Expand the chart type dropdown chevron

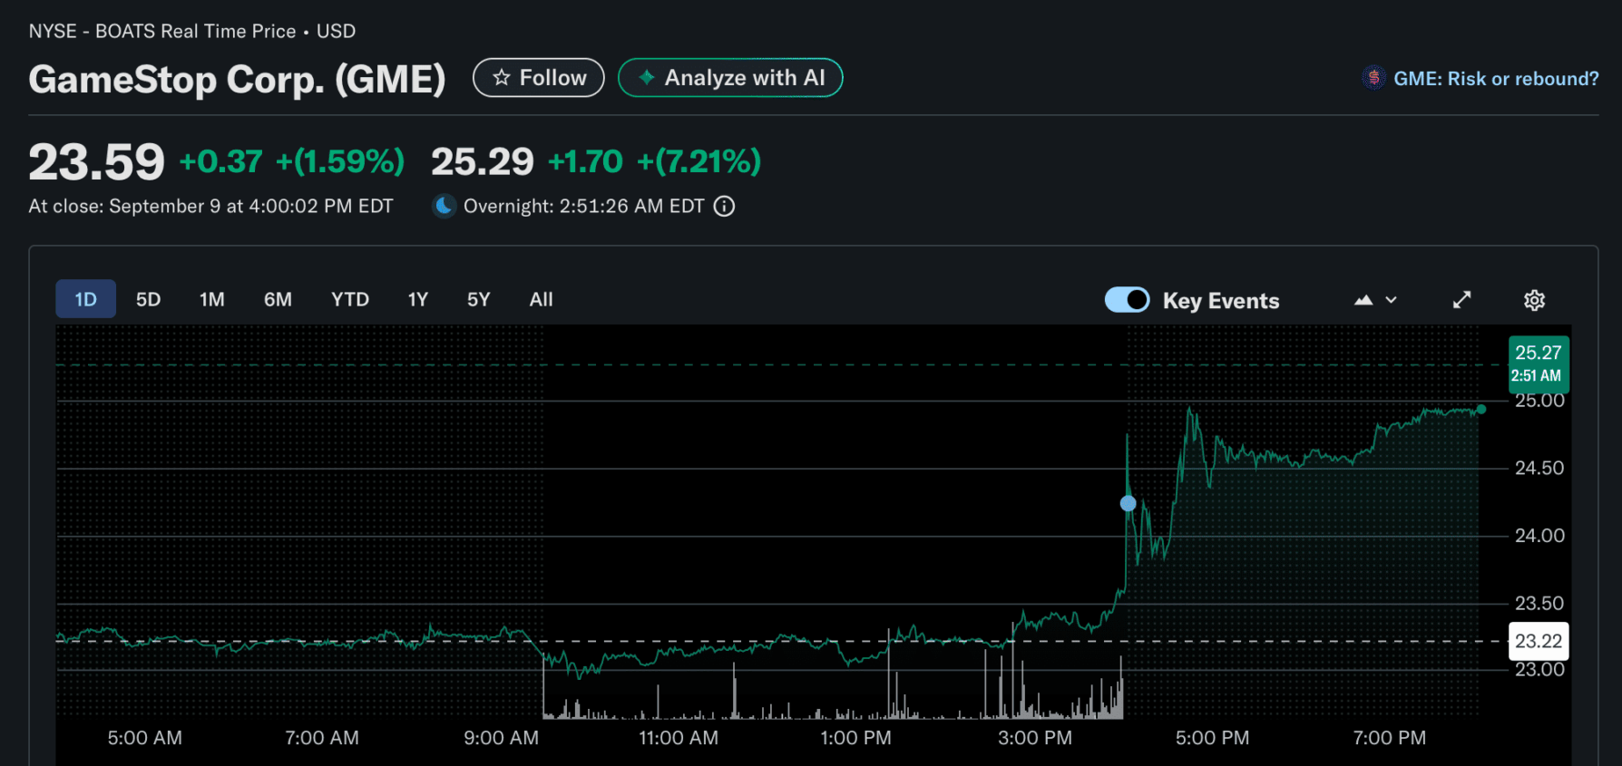pyautogui.click(x=1392, y=300)
